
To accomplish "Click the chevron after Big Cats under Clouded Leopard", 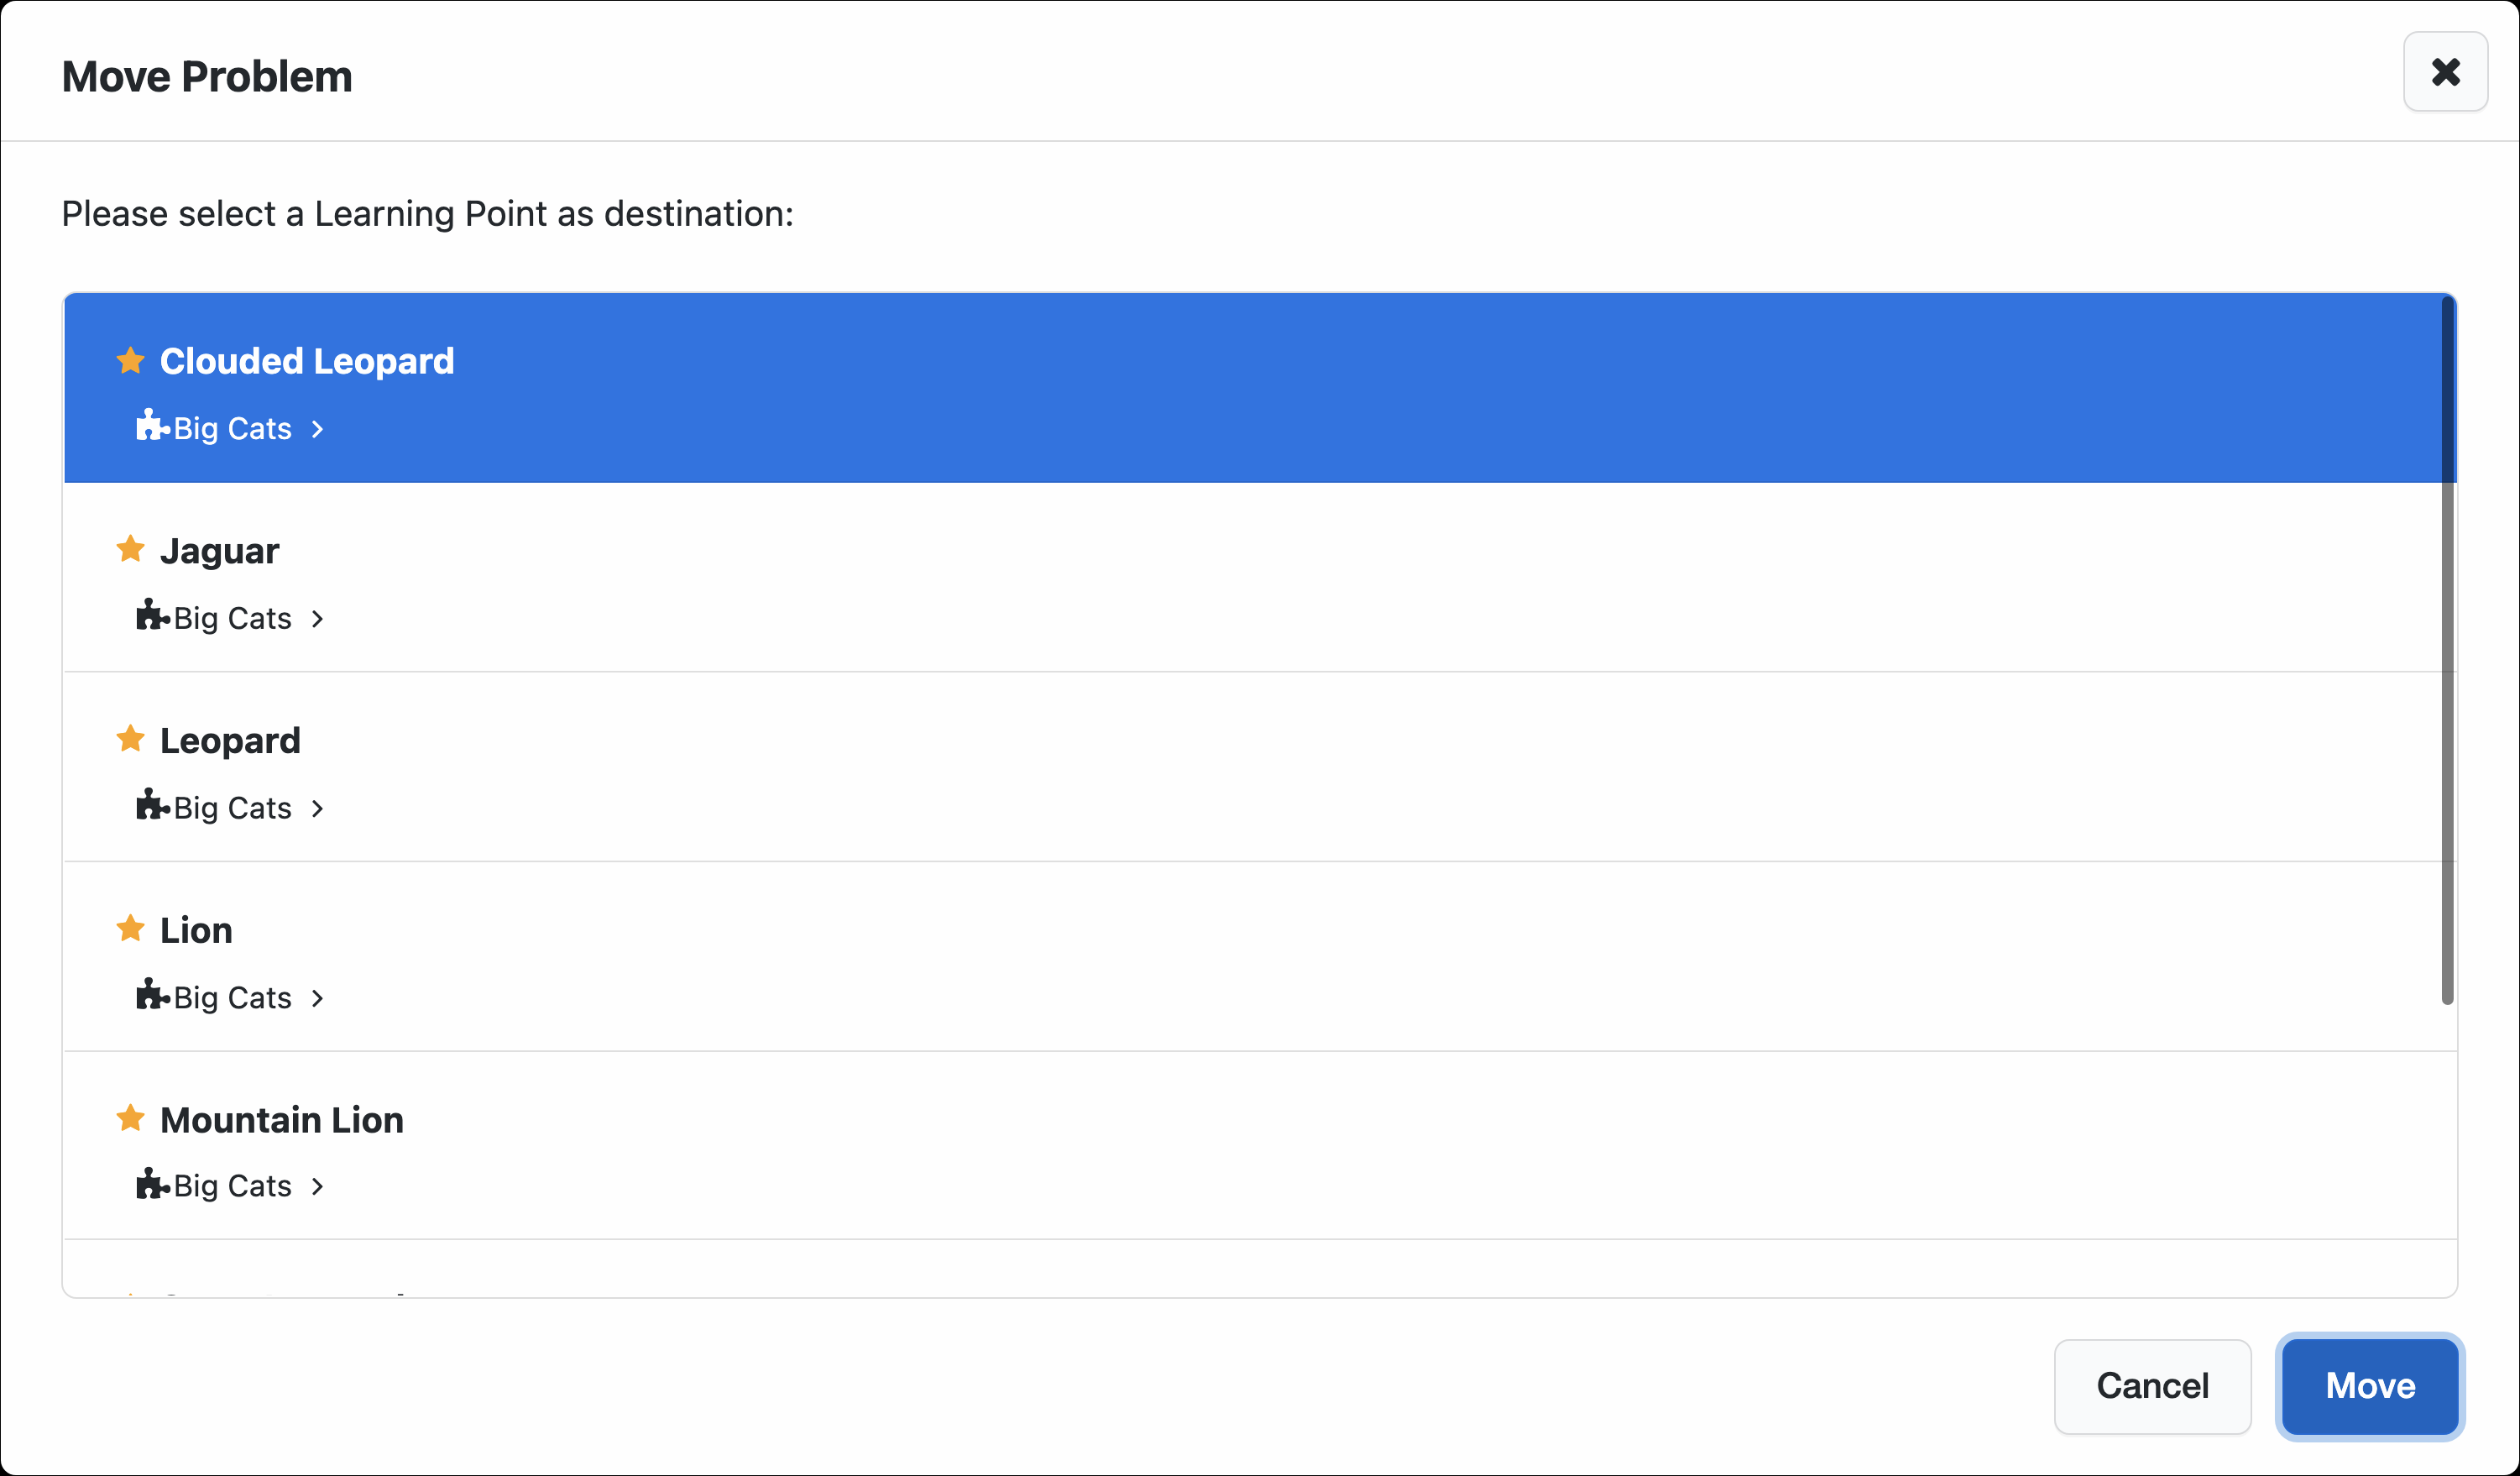I will [318, 429].
